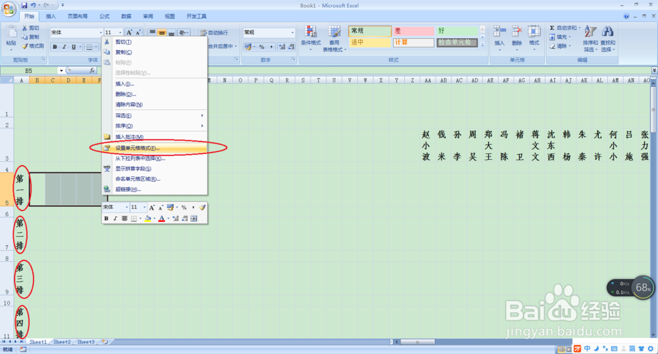Toggle Bold on mini toolbar
The image size is (658, 354).
point(106,218)
